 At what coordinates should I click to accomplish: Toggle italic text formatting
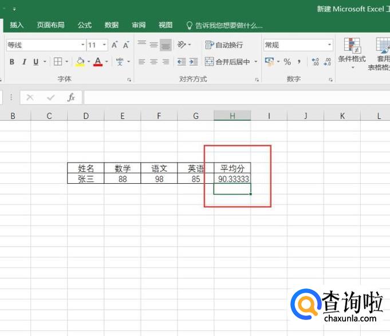click(24, 62)
